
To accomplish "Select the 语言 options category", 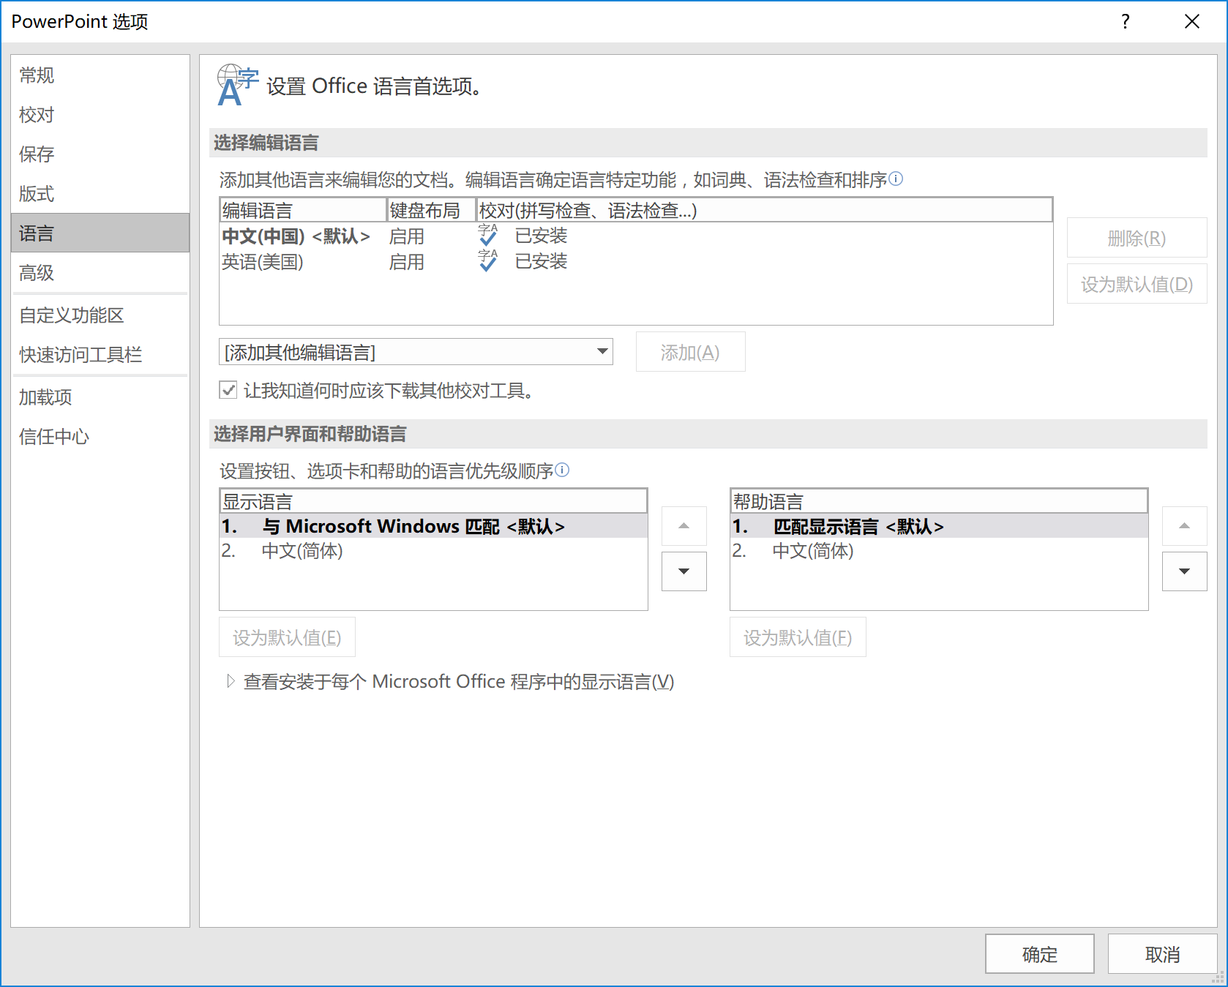I will pos(100,233).
